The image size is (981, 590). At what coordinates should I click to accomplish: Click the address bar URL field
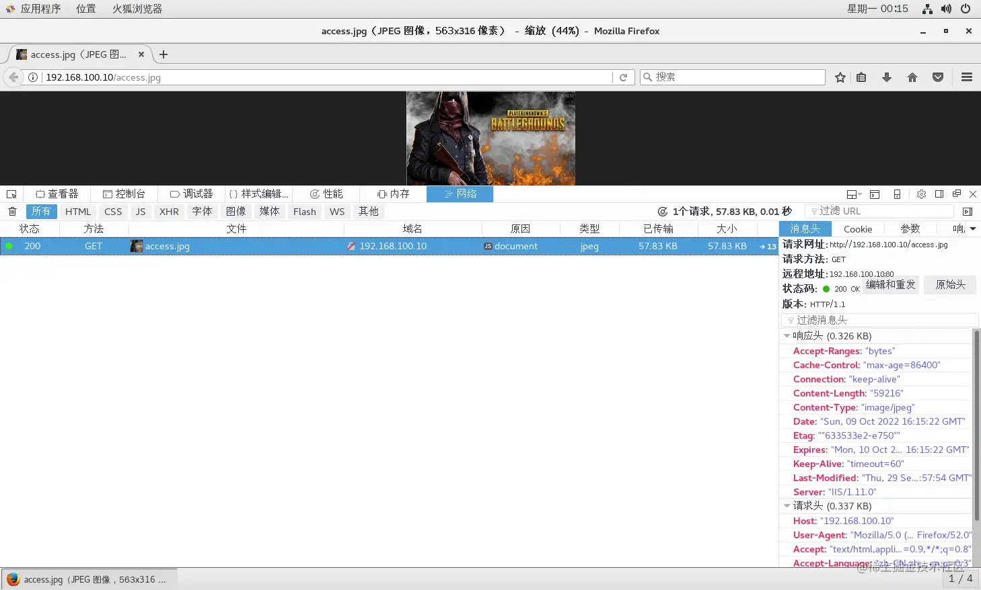326,77
